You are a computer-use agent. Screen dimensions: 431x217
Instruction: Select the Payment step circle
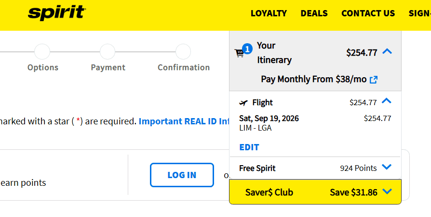(x=108, y=51)
